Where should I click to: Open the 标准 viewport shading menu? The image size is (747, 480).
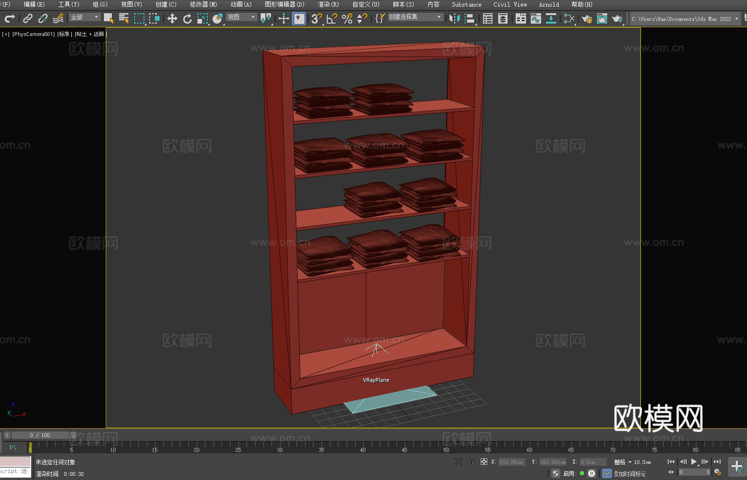pyautogui.click(x=65, y=34)
